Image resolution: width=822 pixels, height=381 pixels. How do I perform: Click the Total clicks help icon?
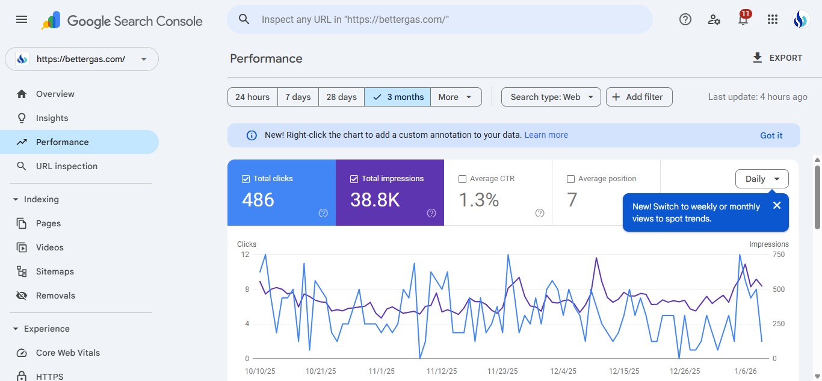tap(323, 213)
